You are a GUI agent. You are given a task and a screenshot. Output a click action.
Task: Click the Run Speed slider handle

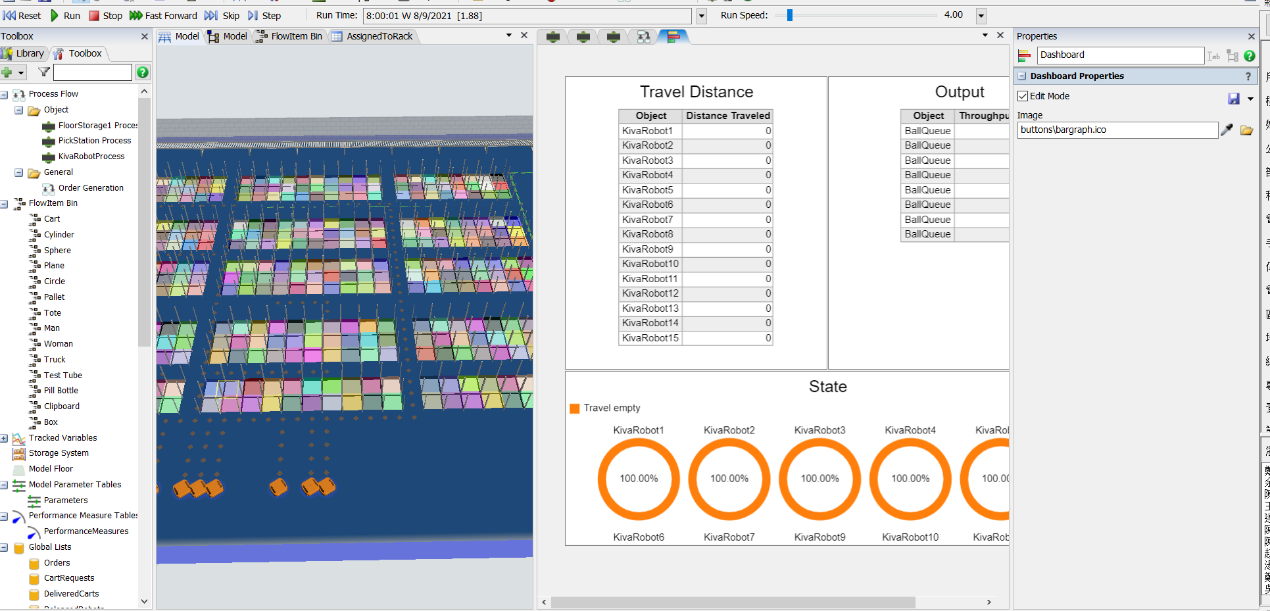(x=790, y=15)
